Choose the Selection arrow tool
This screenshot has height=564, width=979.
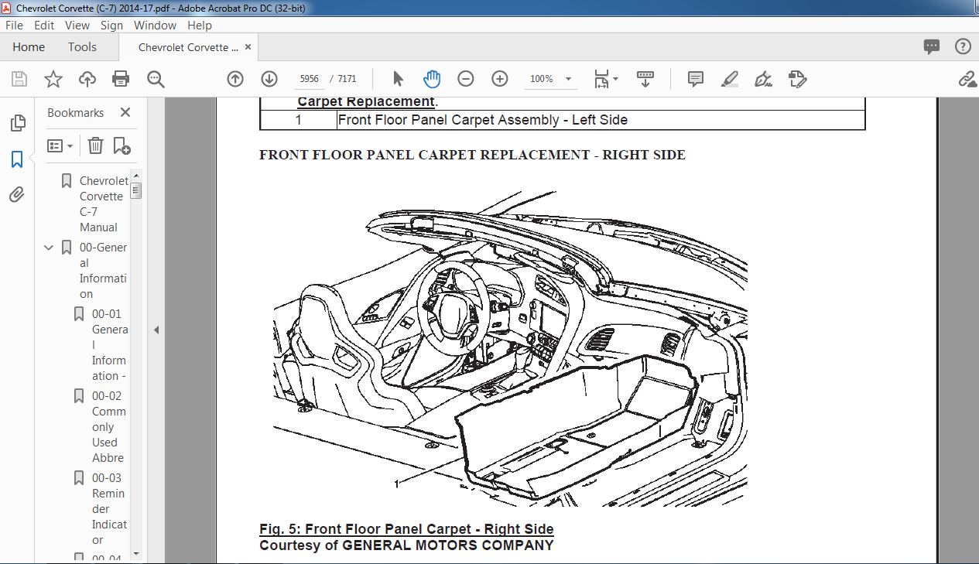point(398,79)
